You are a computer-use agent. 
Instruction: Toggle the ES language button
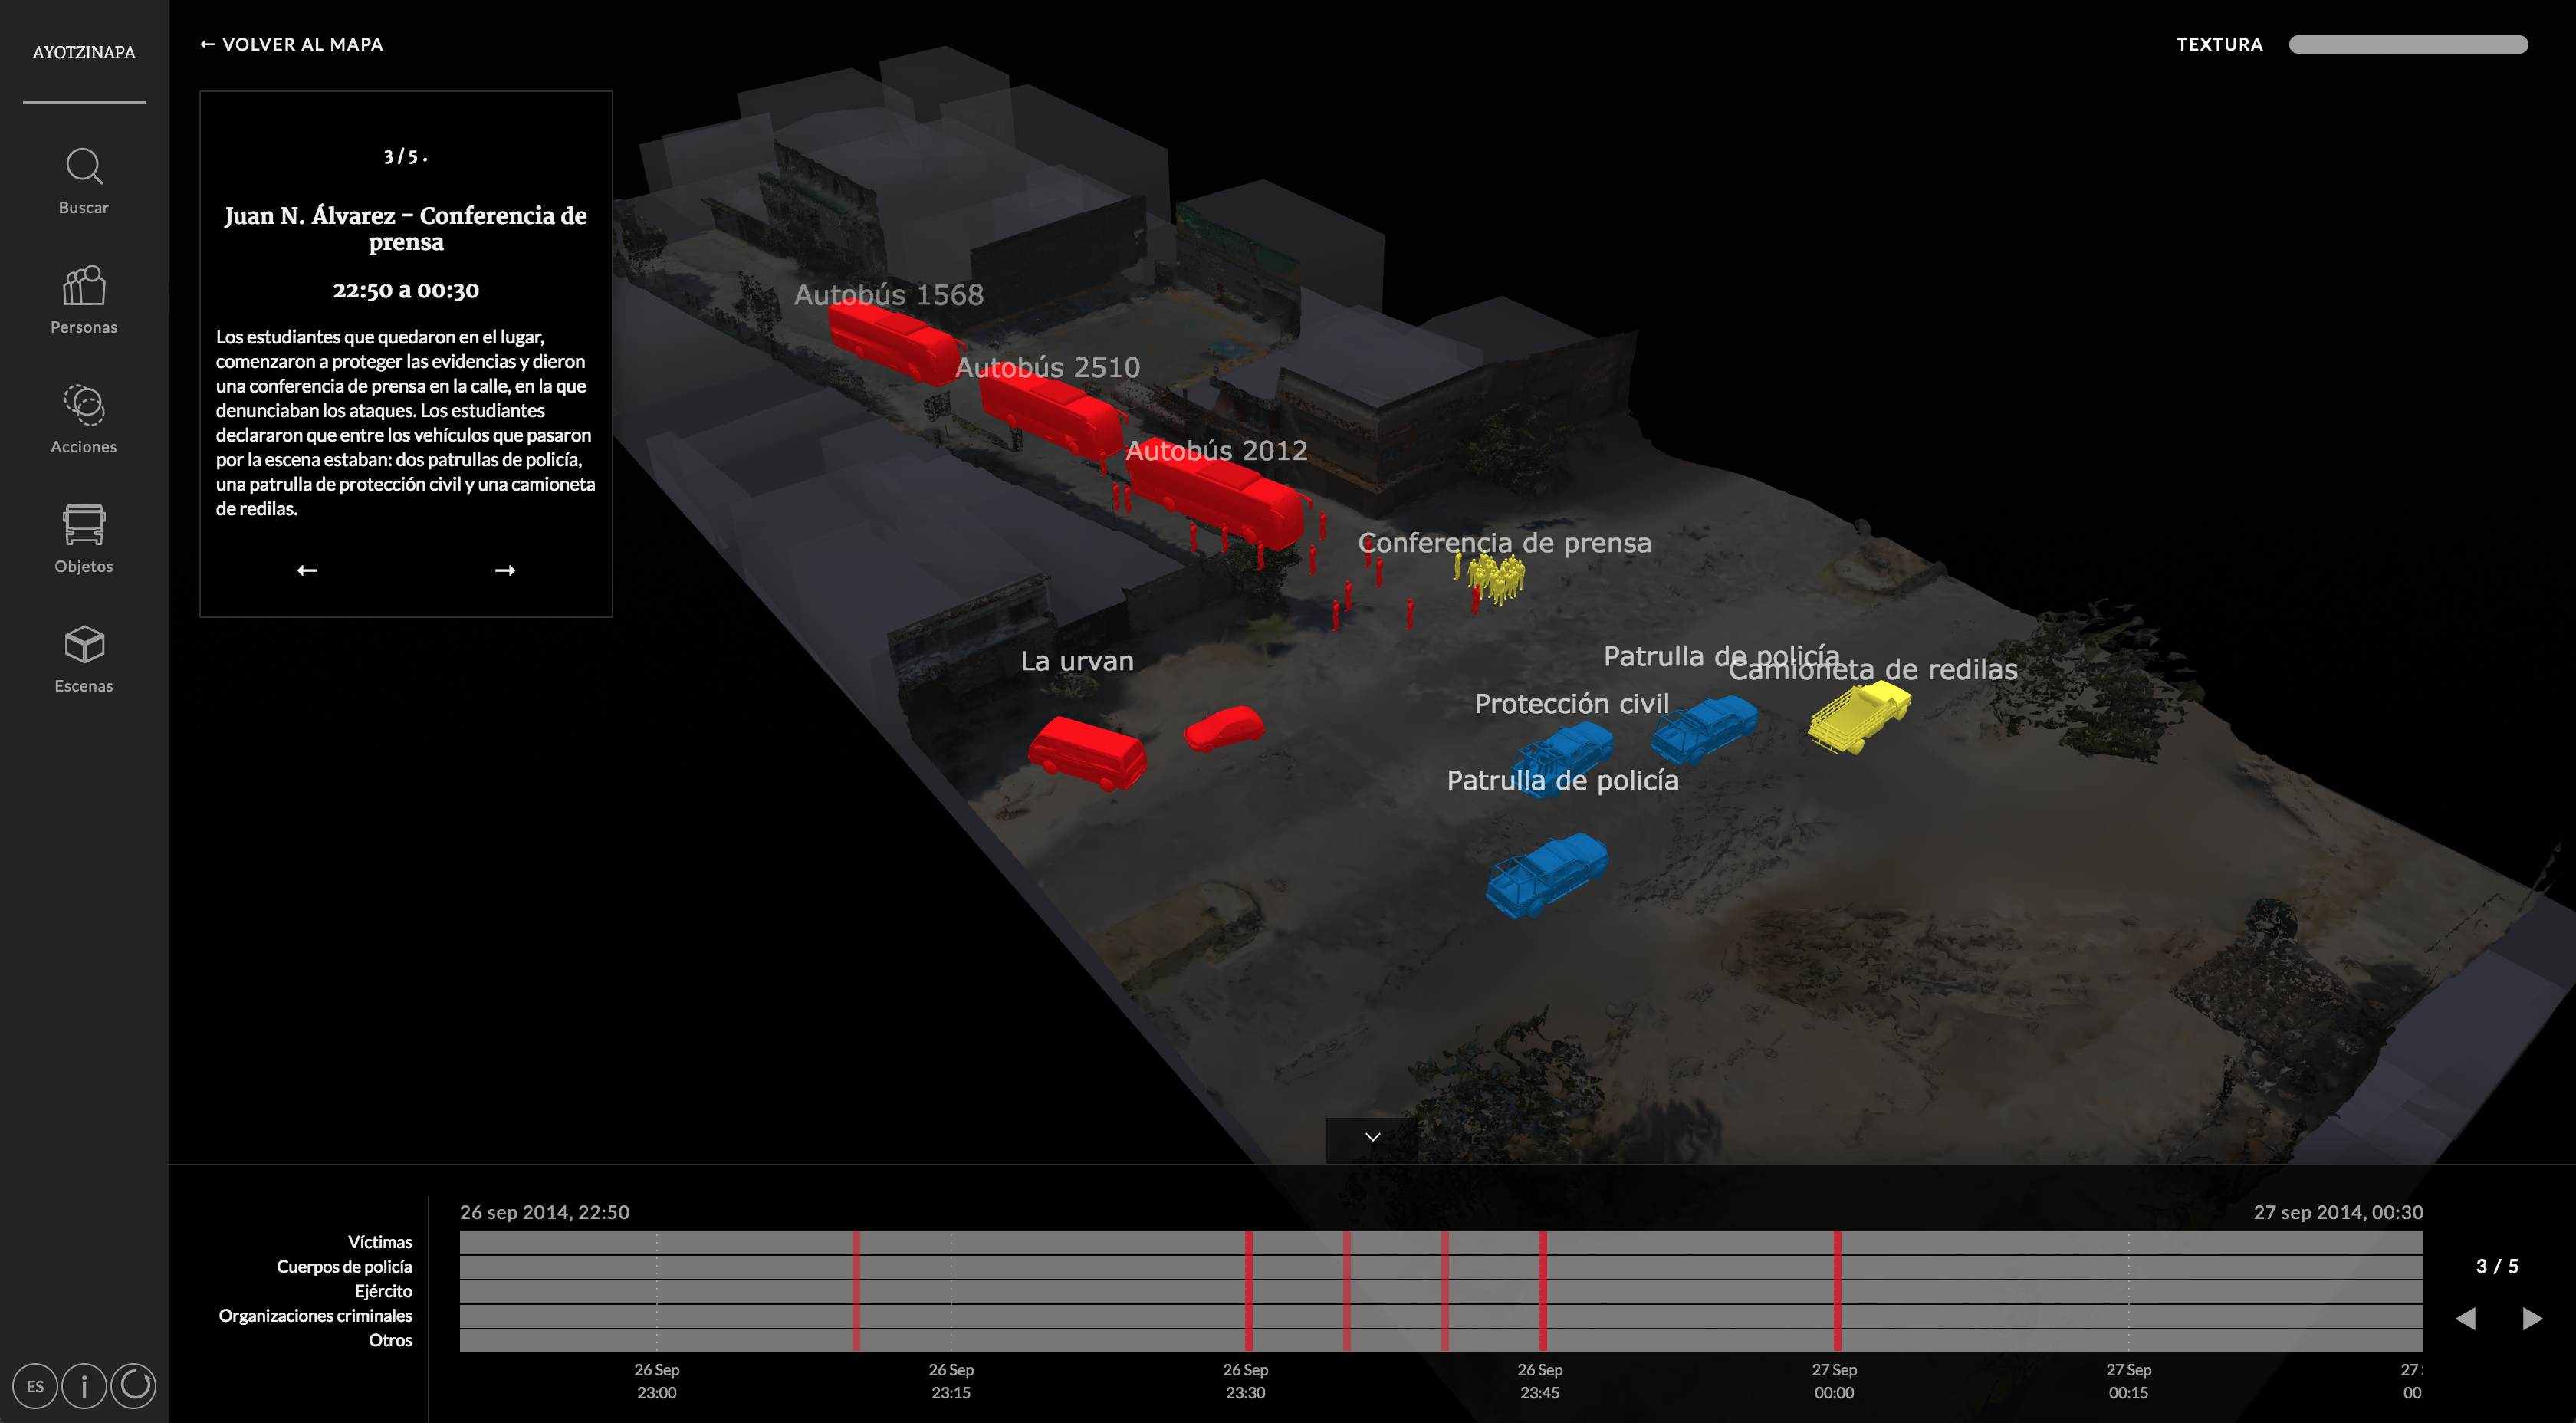click(35, 1386)
